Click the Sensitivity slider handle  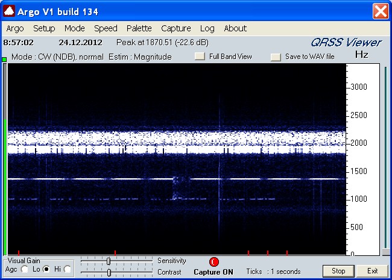(x=109, y=261)
